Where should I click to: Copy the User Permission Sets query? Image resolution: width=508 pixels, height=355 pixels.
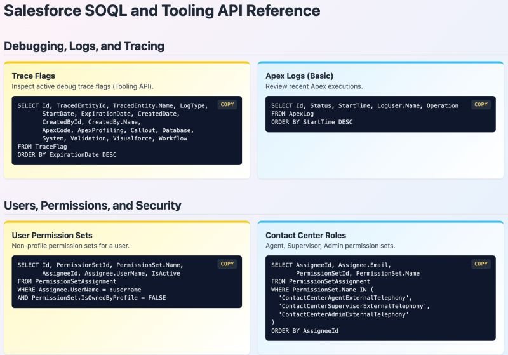[227, 264]
